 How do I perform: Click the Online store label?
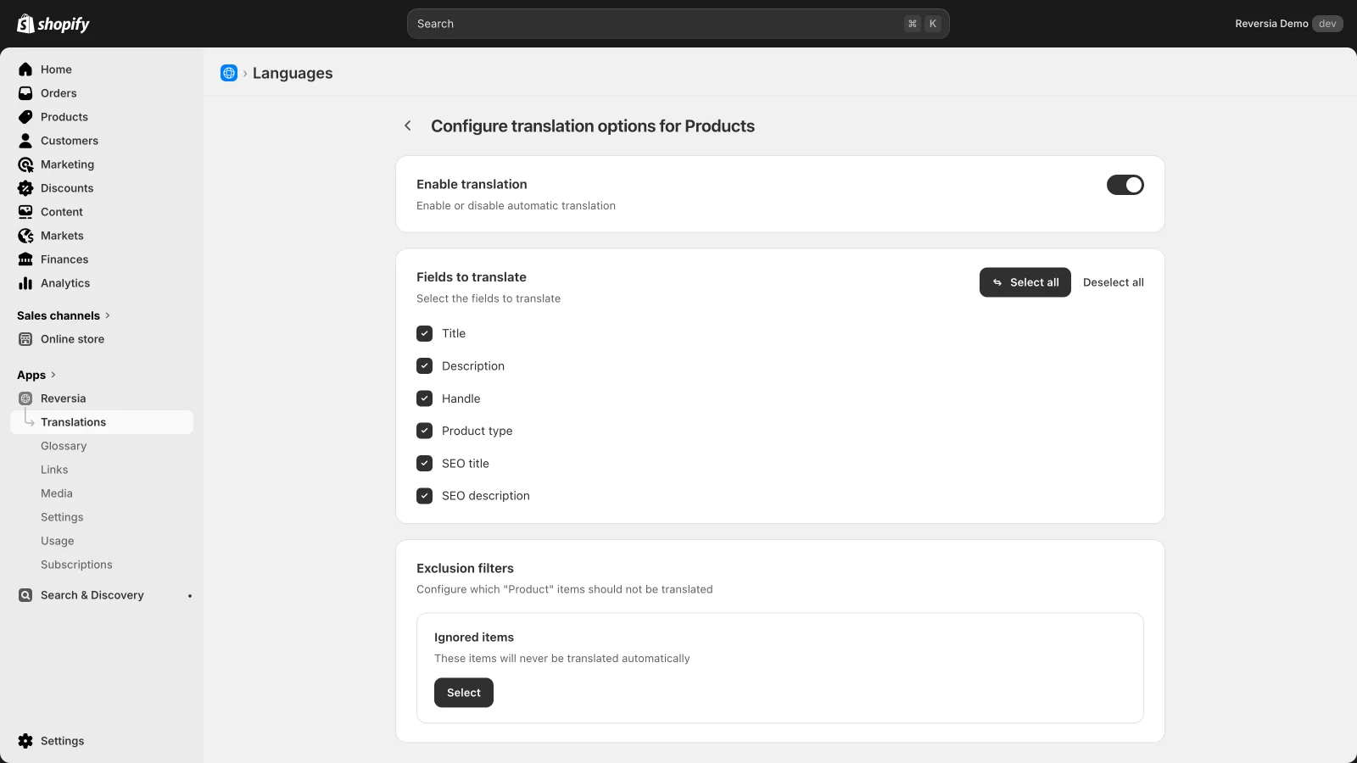click(x=73, y=339)
